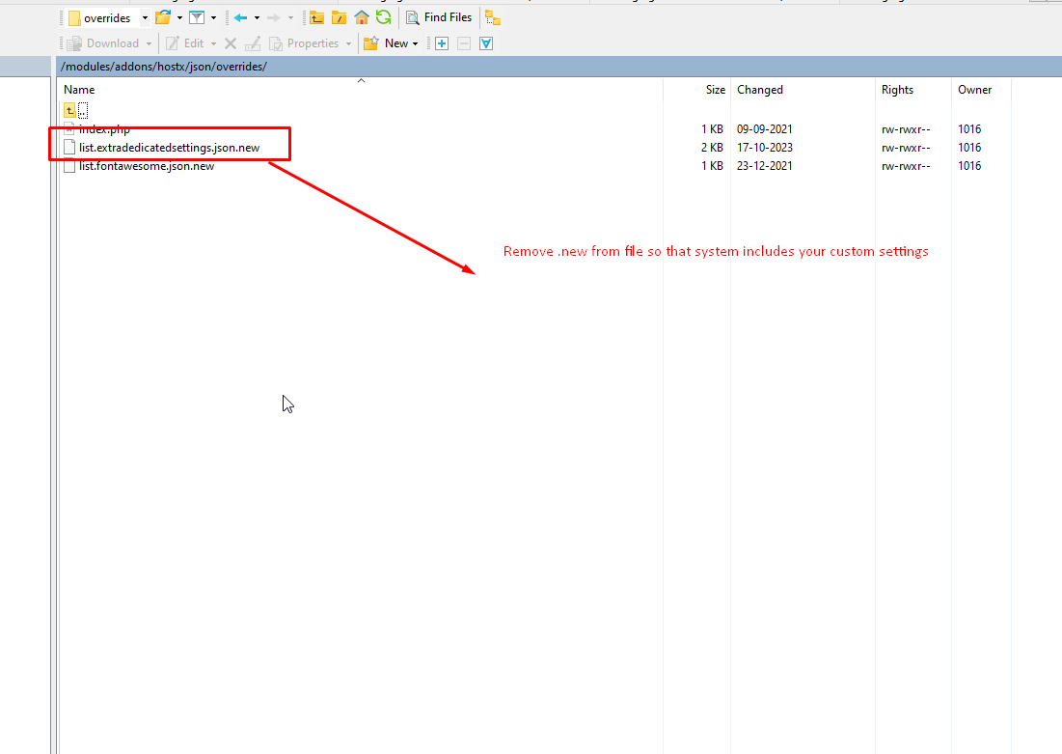
Task: Sort files by the Changed column header
Action: click(x=760, y=90)
